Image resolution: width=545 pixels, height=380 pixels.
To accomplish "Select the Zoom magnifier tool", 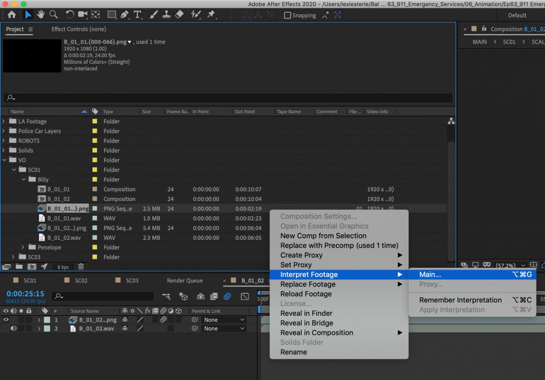I will (54, 15).
